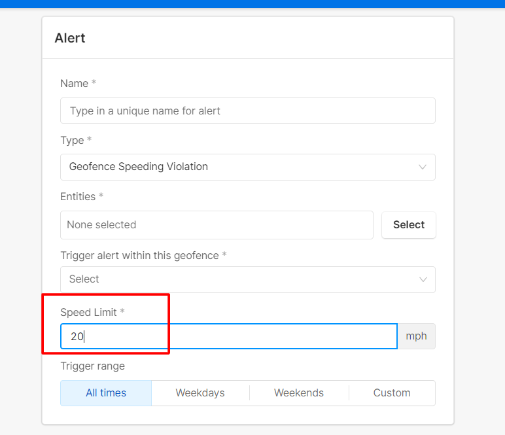Focus the alert Name input field

tap(248, 111)
